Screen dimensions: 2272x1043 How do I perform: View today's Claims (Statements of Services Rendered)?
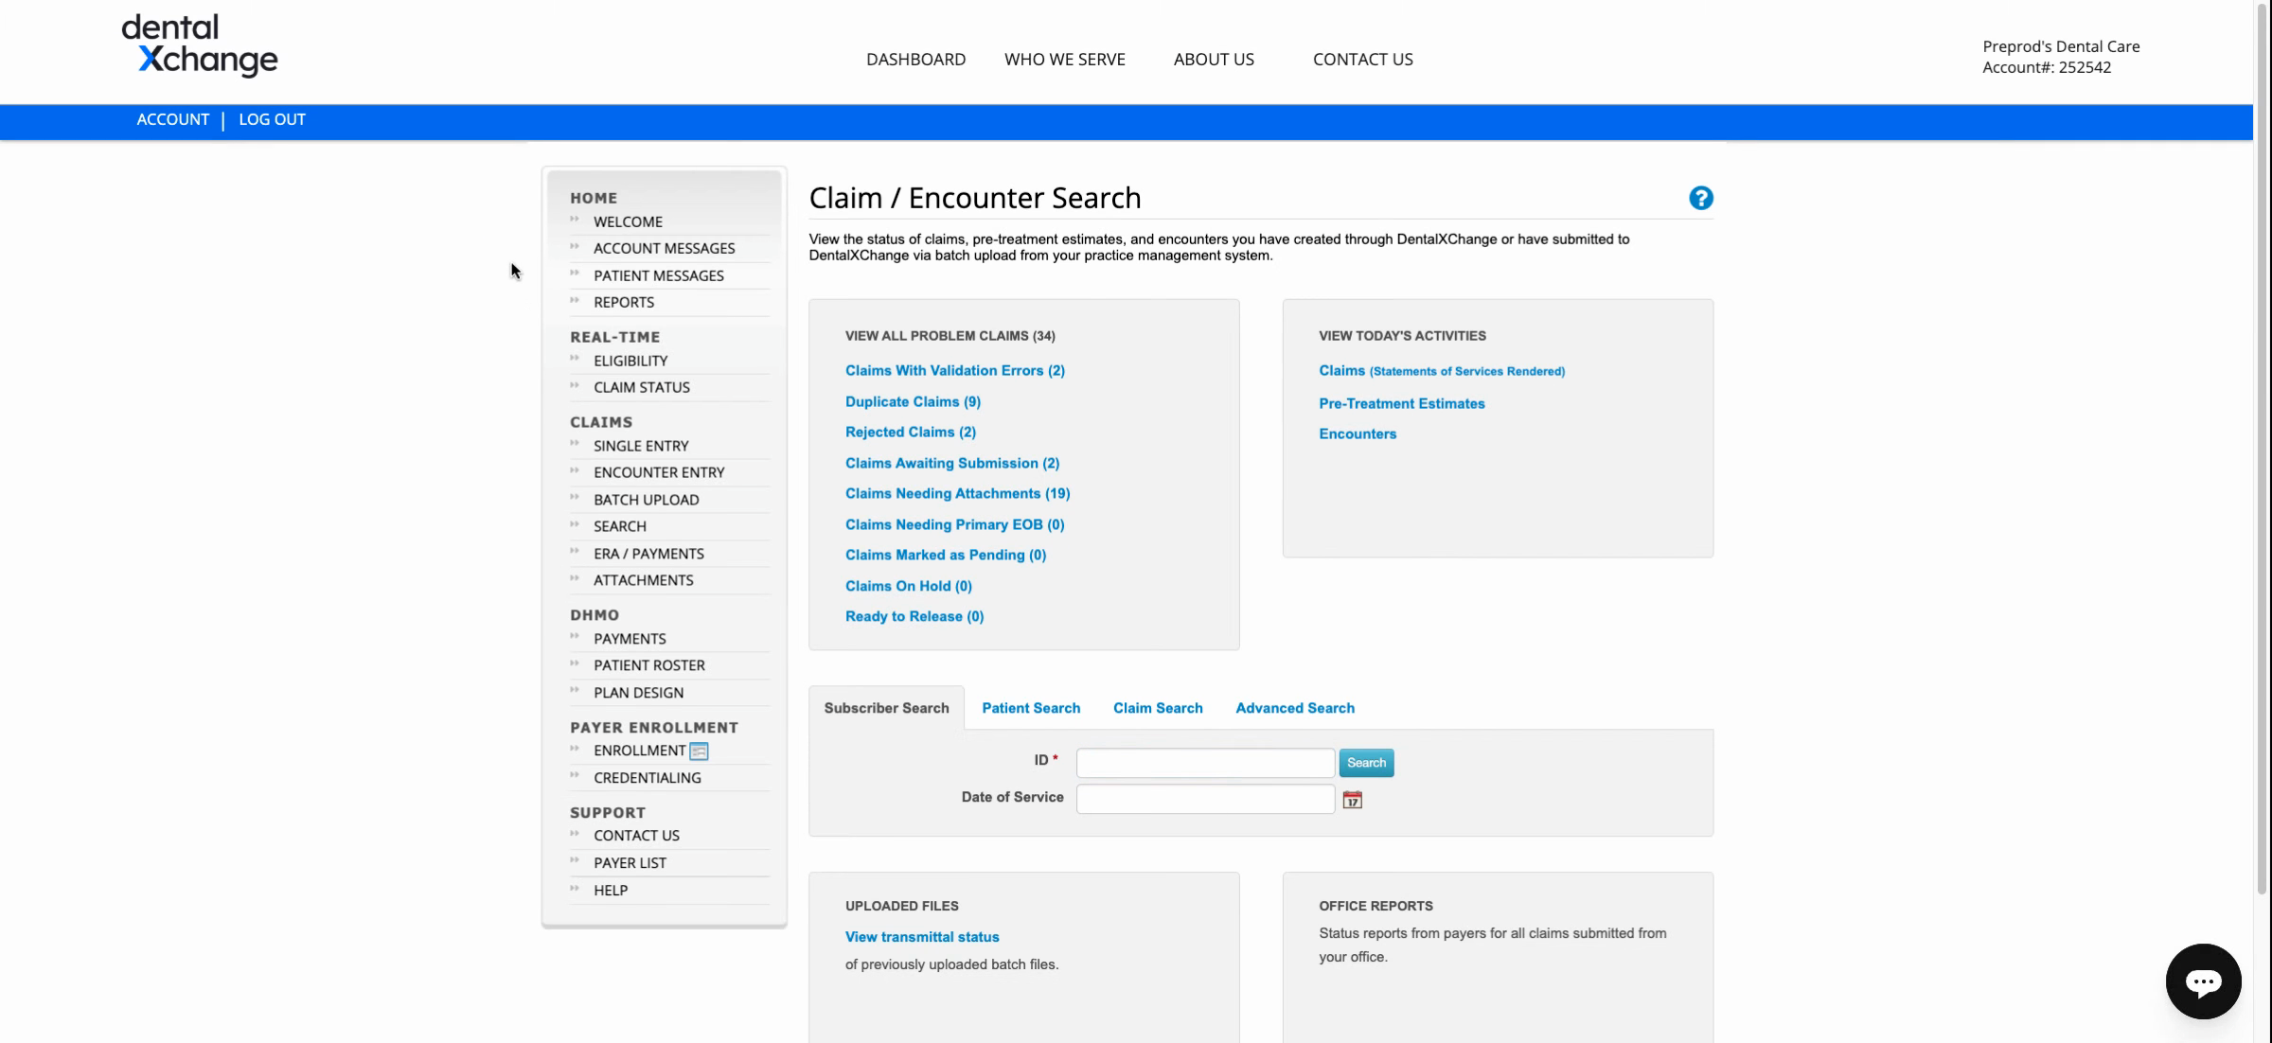(x=1442, y=371)
